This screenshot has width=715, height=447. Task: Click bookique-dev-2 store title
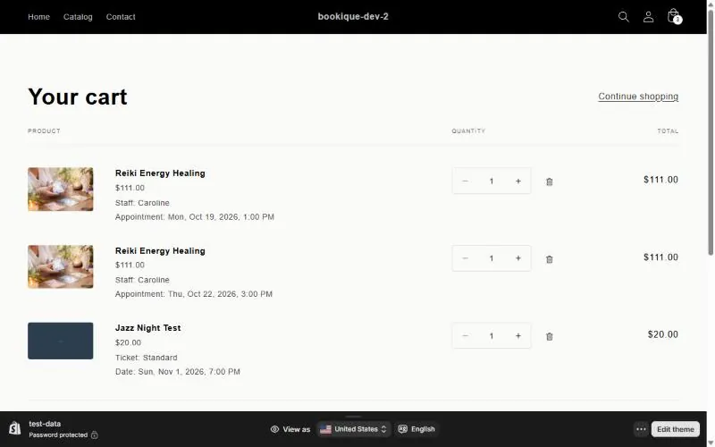pos(353,16)
